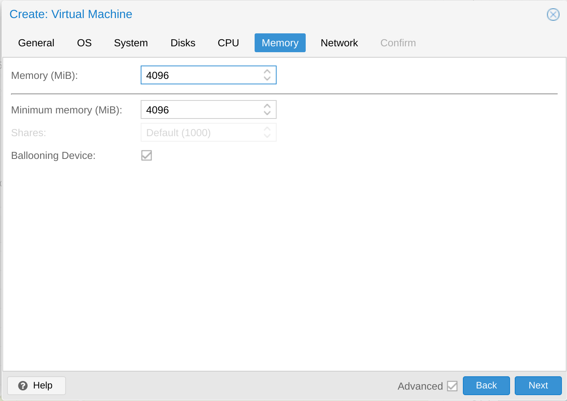Click into the Memory (MiB) input field
567x401 pixels.
click(200, 75)
